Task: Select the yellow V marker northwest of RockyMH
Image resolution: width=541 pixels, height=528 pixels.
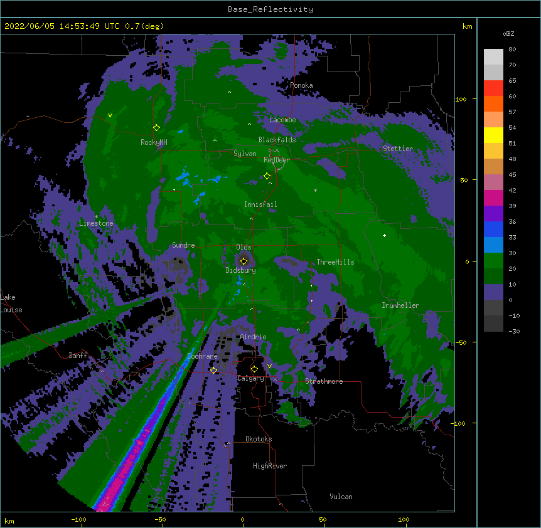Action: pyautogui.click(x=110, y=115)
